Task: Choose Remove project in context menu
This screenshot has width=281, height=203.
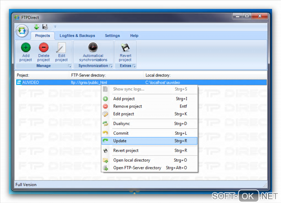Action: pyautogui.click(x=149, y=106)
